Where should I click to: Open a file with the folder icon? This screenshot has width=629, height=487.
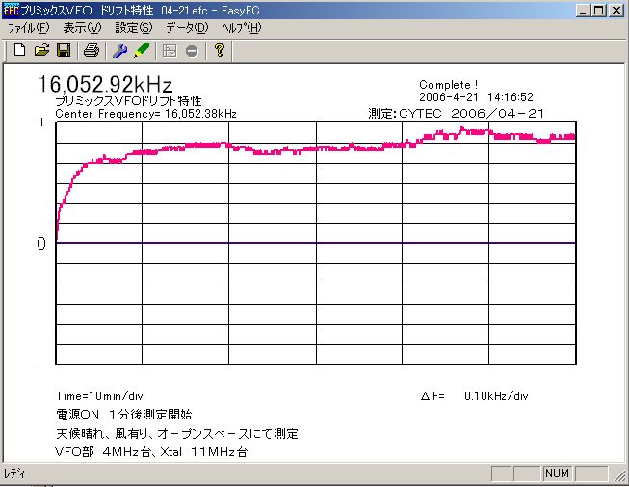41,50
